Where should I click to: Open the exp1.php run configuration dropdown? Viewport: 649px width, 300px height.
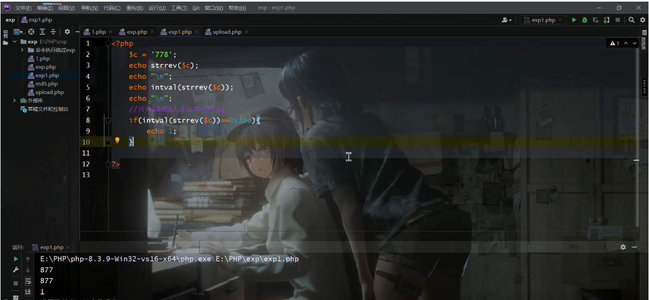[x=543, y=20]
